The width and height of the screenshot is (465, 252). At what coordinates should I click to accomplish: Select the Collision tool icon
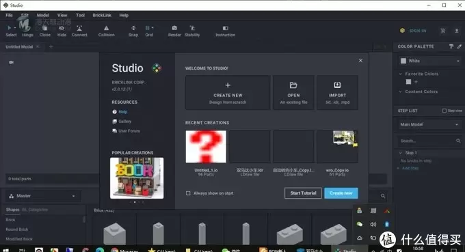click(x=106, y=28)
